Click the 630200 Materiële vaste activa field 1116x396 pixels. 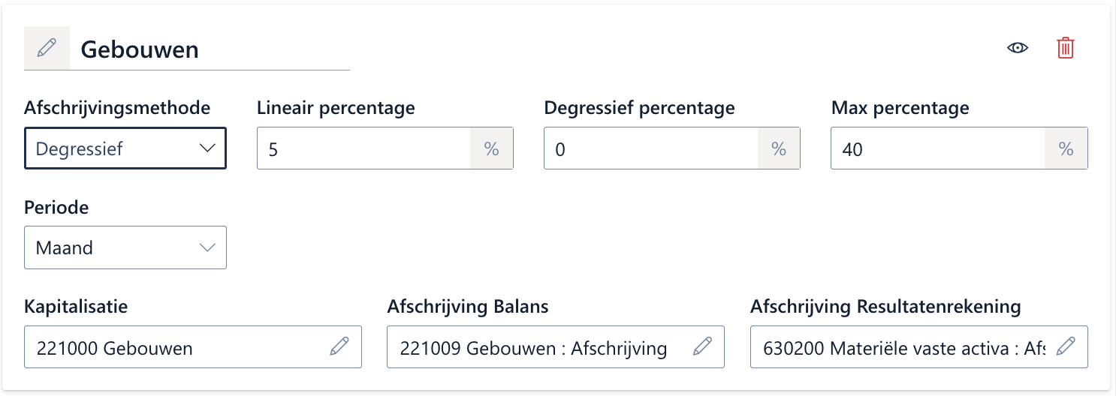click(901, 347)
